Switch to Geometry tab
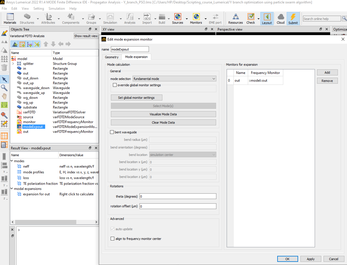The width and height of the screenshot is (347, 265). (x=112, y=57)
